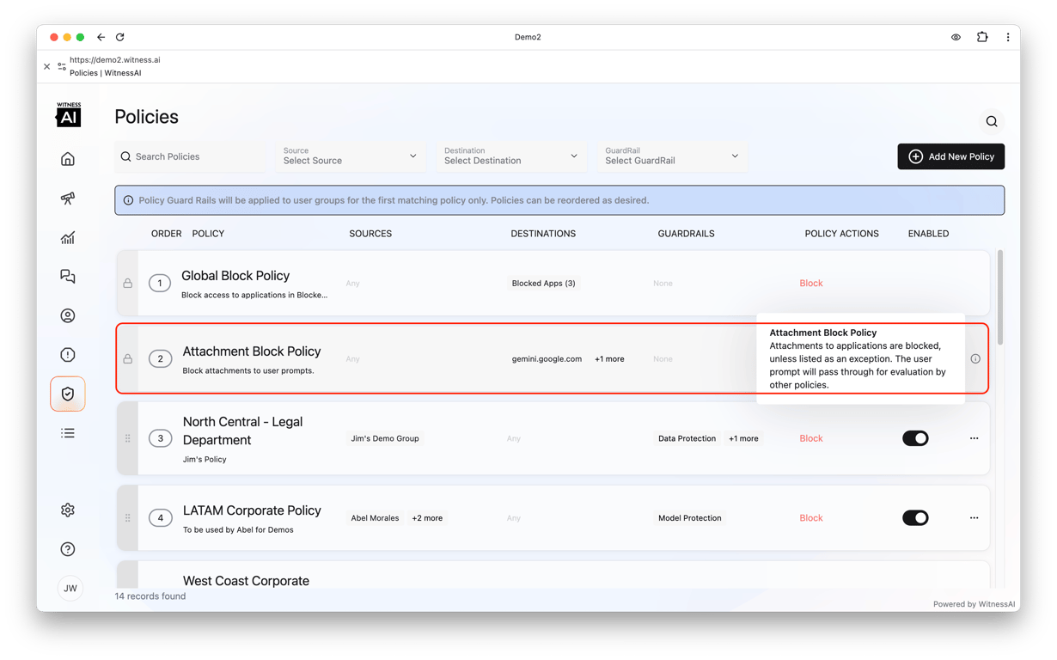Image resolution: width=1057 pixels, height=660 pixels.
Task: Open the settings gear sidebar icon
Action: click(68, 510)
